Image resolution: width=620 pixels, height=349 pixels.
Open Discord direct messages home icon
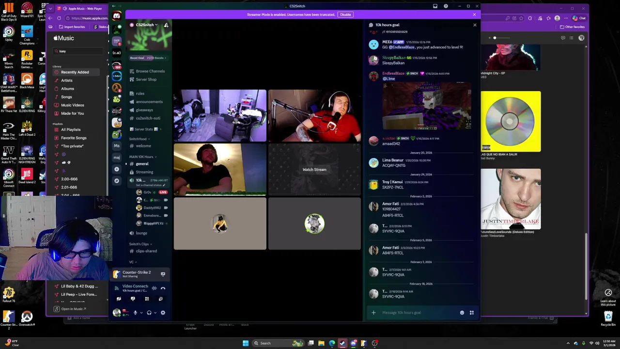pos(117,16)
